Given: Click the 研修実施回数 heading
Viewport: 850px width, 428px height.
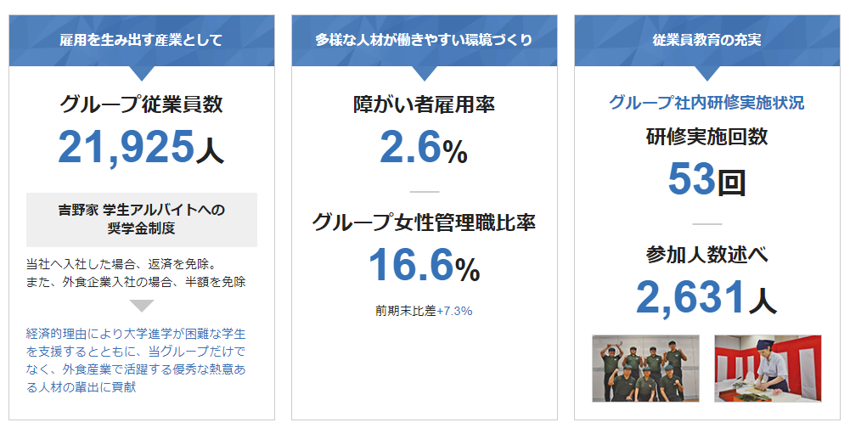Looking at the screenshot, I should 706,136.
